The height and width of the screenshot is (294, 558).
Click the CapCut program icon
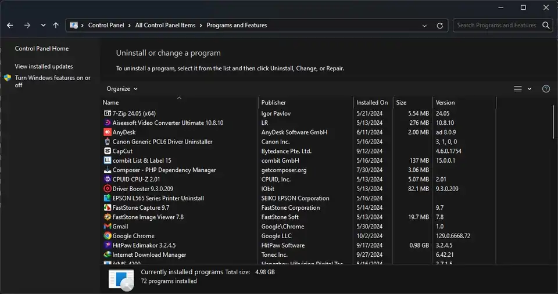point(107,151)
